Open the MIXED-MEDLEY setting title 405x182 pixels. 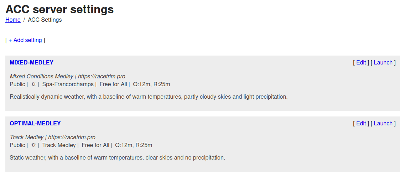[x=31, y=63]
